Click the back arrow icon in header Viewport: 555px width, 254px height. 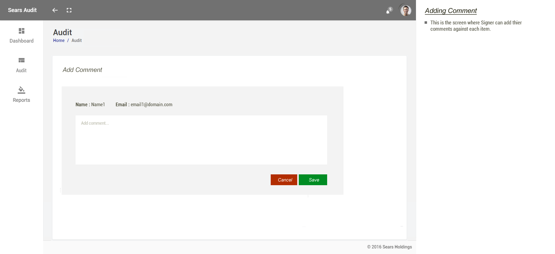tap(55, 10)
